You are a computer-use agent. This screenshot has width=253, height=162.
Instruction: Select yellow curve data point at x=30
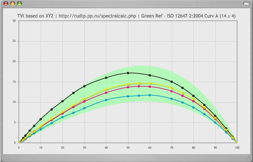coord(84,99)
